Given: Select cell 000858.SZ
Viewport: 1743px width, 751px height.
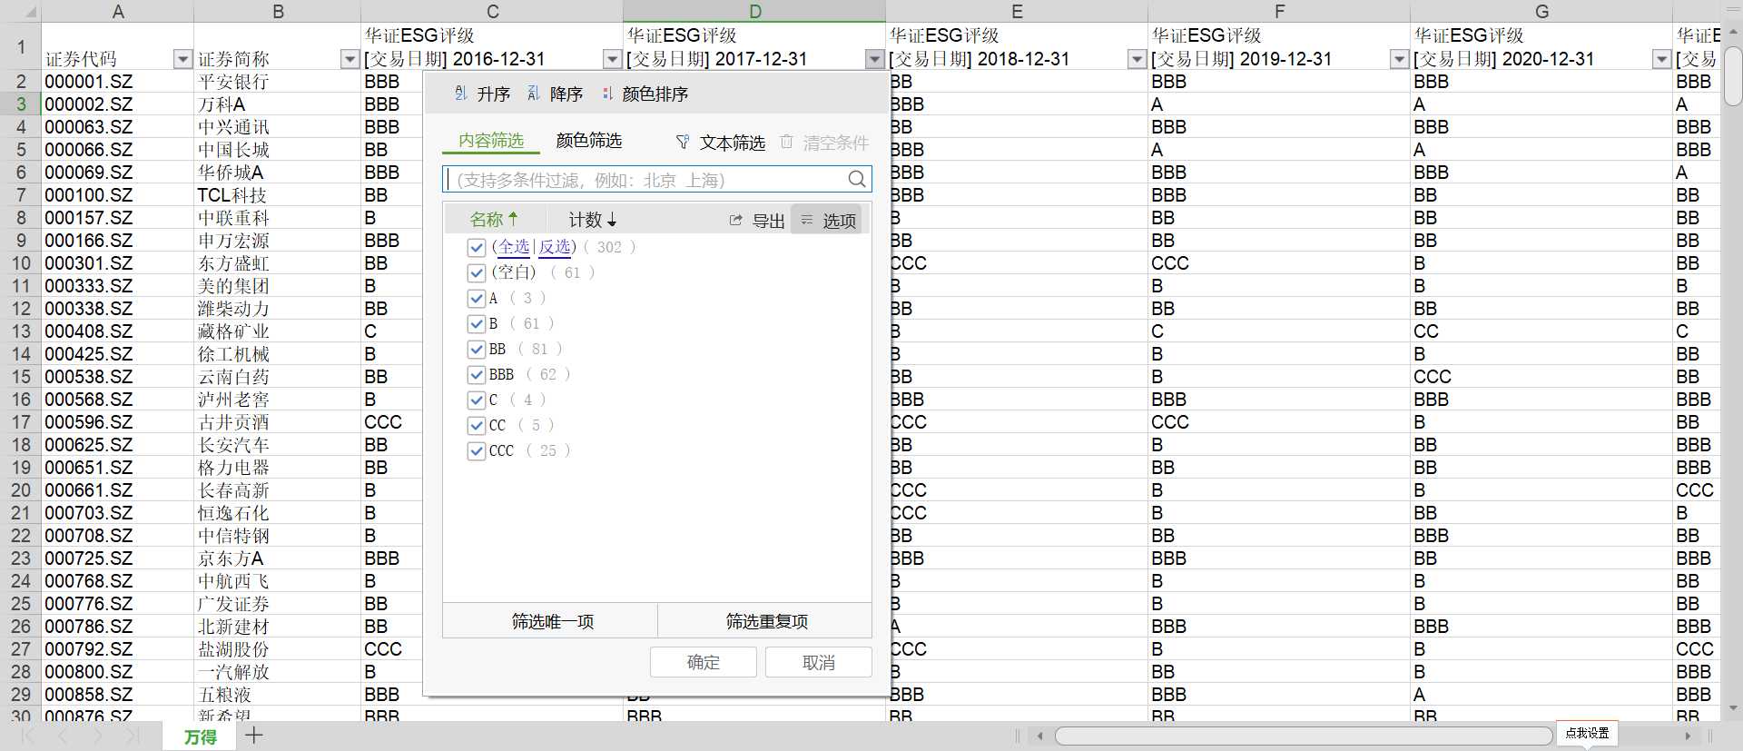Looking at the screenshot, I should (x=118, y=695).
